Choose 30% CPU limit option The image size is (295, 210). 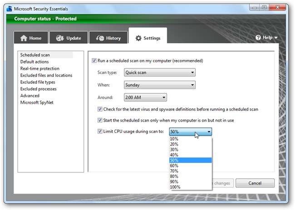point(191,150)
